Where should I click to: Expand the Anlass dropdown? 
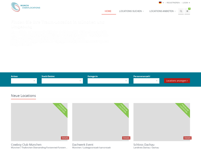24,81
